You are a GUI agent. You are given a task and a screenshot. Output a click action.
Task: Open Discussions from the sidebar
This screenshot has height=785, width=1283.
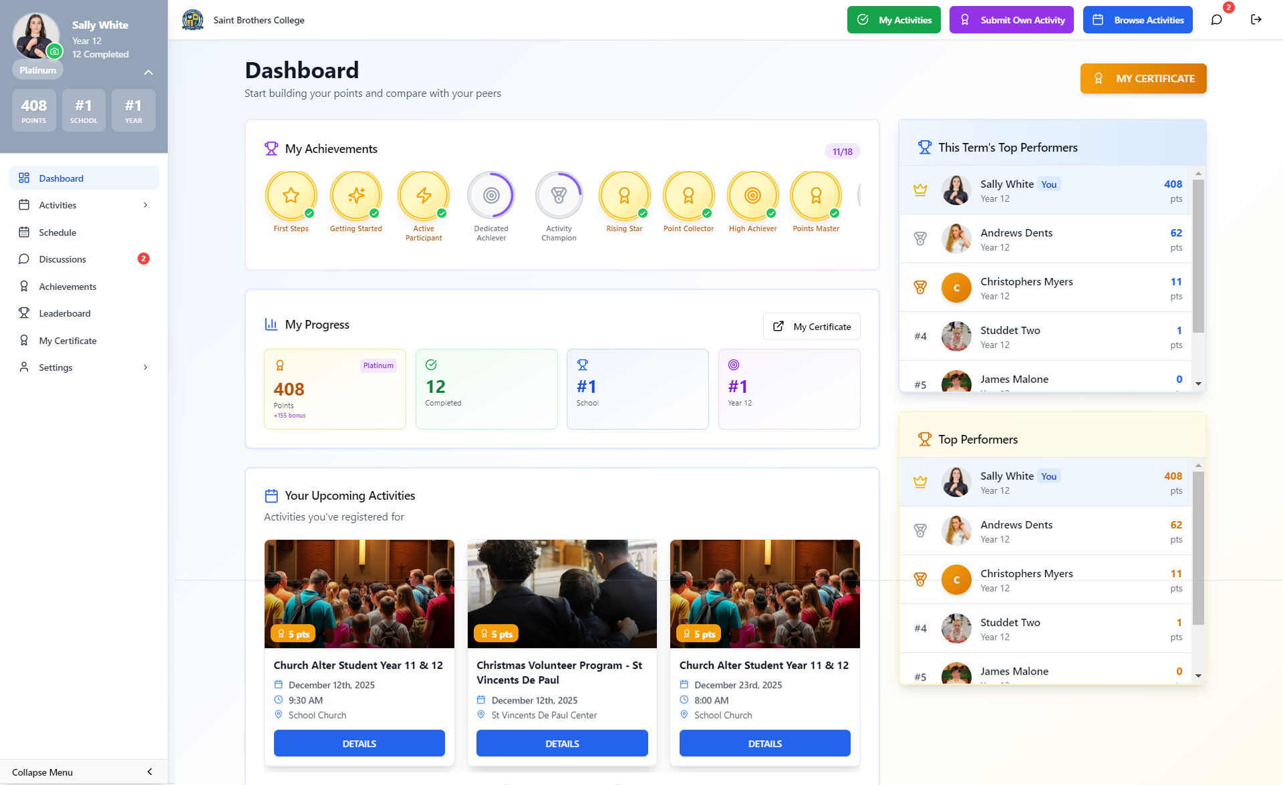(x=84, y=259)
